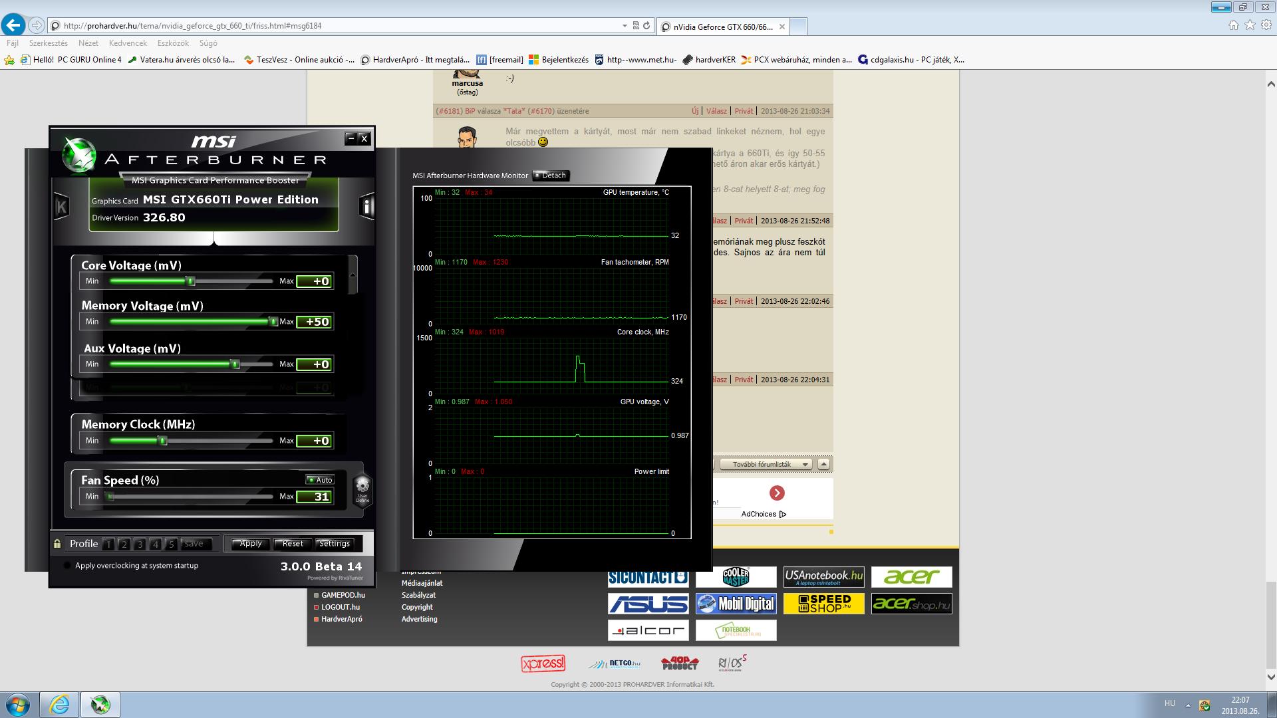The height and width of the screenshot is (718, 1277).
Task: Select profile slot 1
Action: click(108, 544)
